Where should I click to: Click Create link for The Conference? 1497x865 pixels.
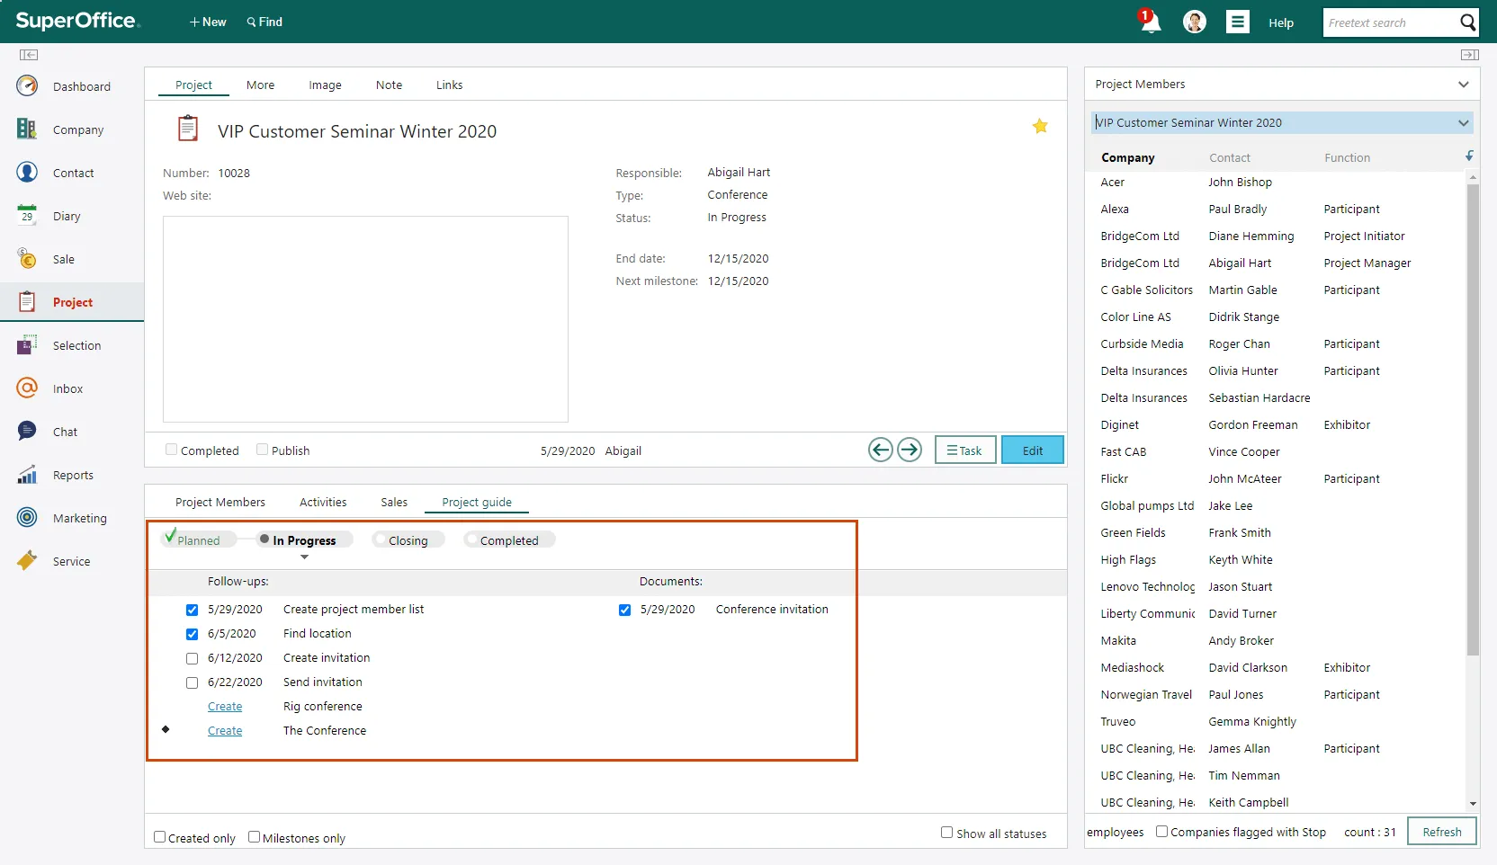pyautogui.click(x=225, y=731)
